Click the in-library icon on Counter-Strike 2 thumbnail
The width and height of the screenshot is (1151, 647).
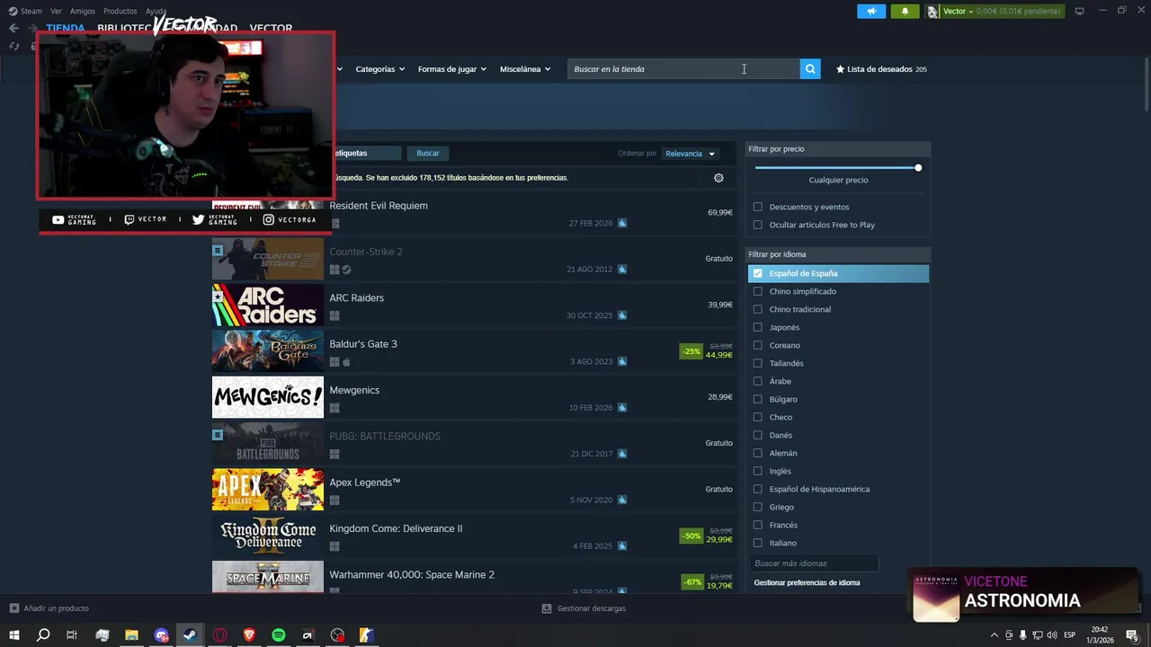218,250
